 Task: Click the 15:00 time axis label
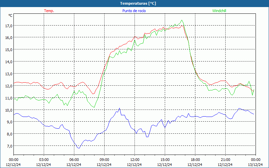tap(165, 160)
